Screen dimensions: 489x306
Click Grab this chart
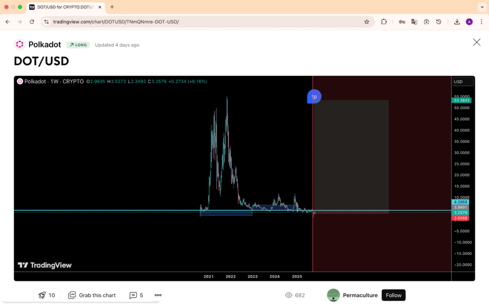[92, 295]
